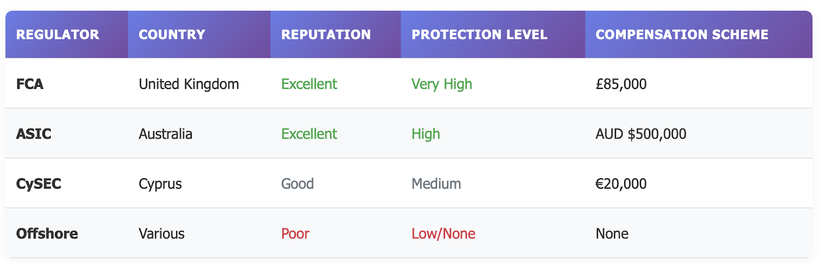Click the £85,000 compensation value

point(621,84)
